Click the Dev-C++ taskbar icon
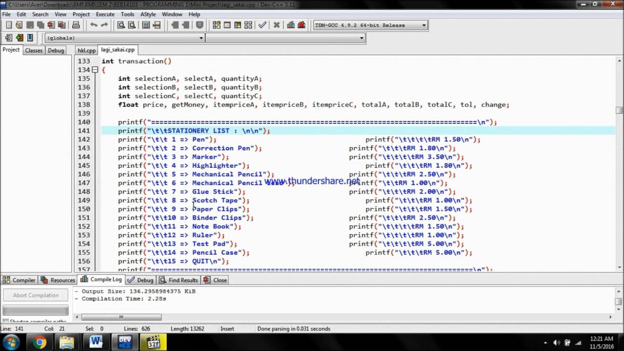Image resolution: width=624 pixels, height=351 pixels. coord(125,342)
